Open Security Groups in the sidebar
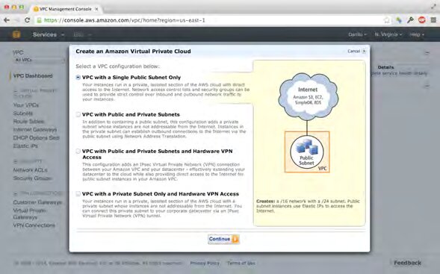 coord(32,178)
